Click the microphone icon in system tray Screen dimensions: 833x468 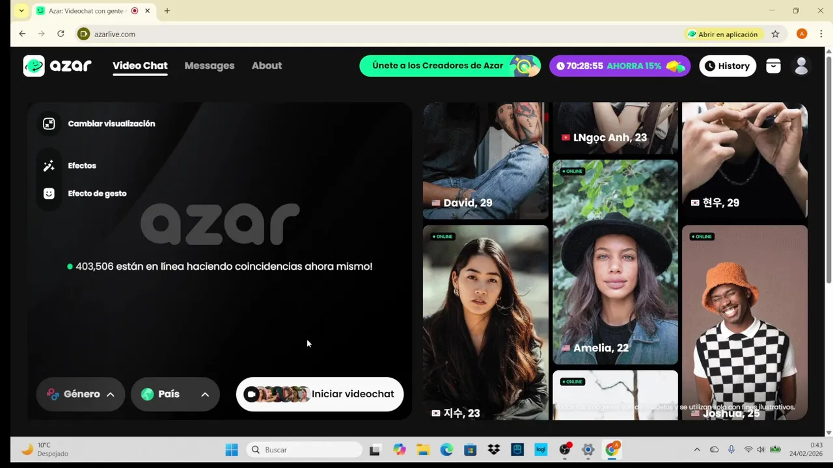731,450
